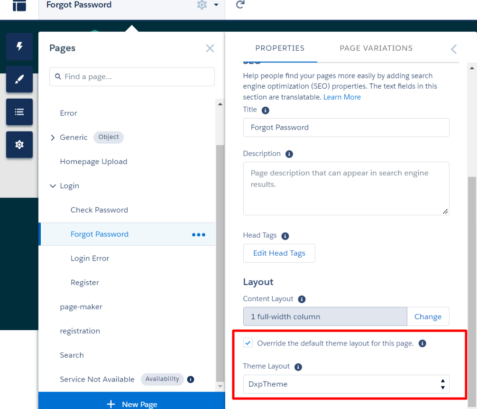Collapse the Login page group
Screen dimensions: 477x409
53,186
